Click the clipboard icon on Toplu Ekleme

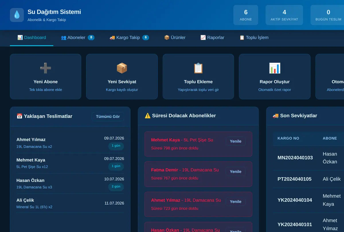(x=198, y=68)
